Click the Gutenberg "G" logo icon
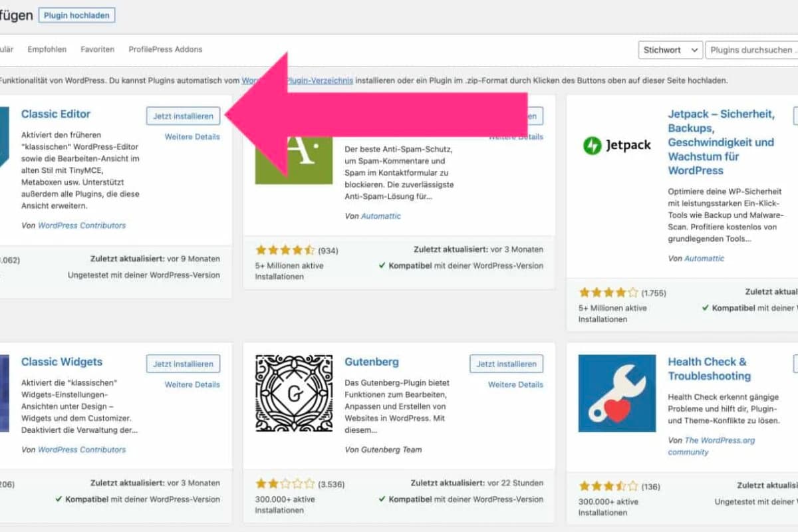 click(294, 394)
